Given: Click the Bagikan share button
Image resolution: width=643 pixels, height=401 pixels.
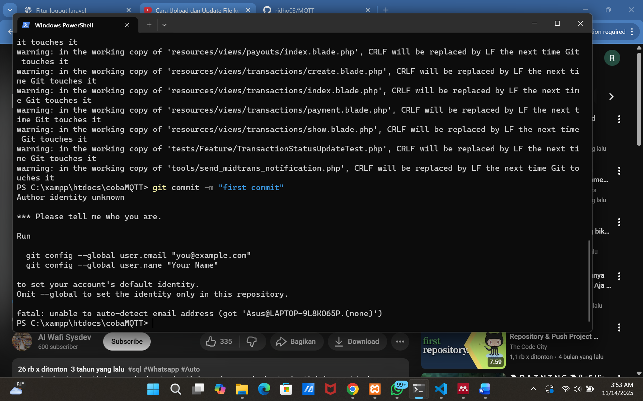Looking at the screenshot, I should tap(296, 342).
